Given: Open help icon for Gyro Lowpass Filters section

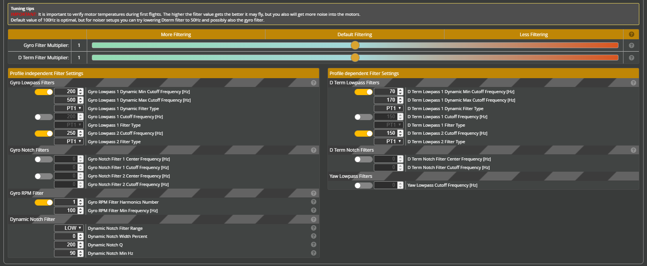Looking at the screenshot, I should tap(313, 83).
